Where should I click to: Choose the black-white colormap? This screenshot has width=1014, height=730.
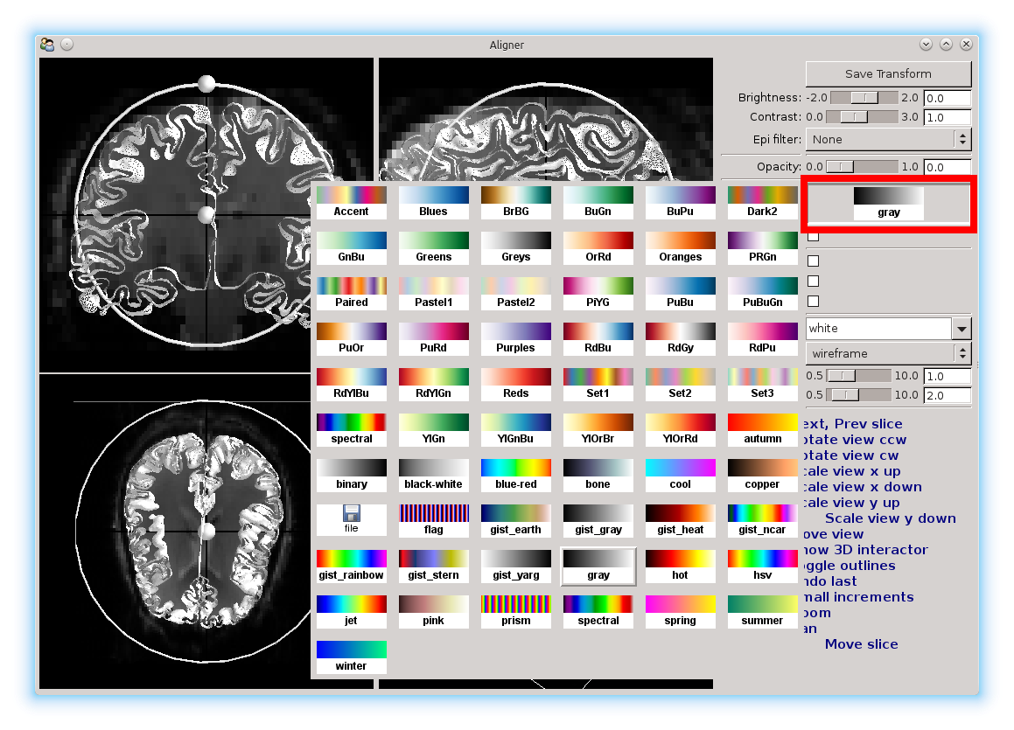tap(433, 475)
